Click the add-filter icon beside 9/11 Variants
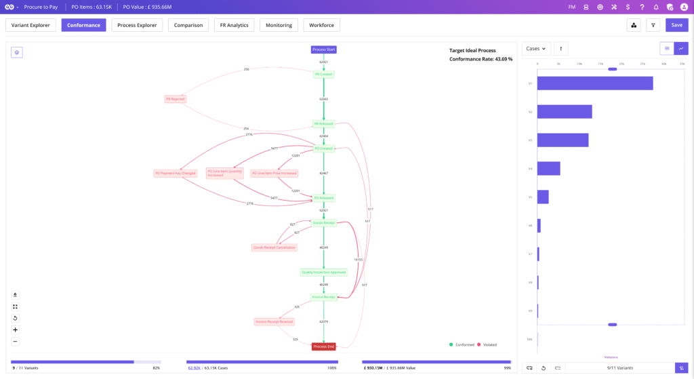Viewport: 694px width, 379px height. [x=681, y=367]
